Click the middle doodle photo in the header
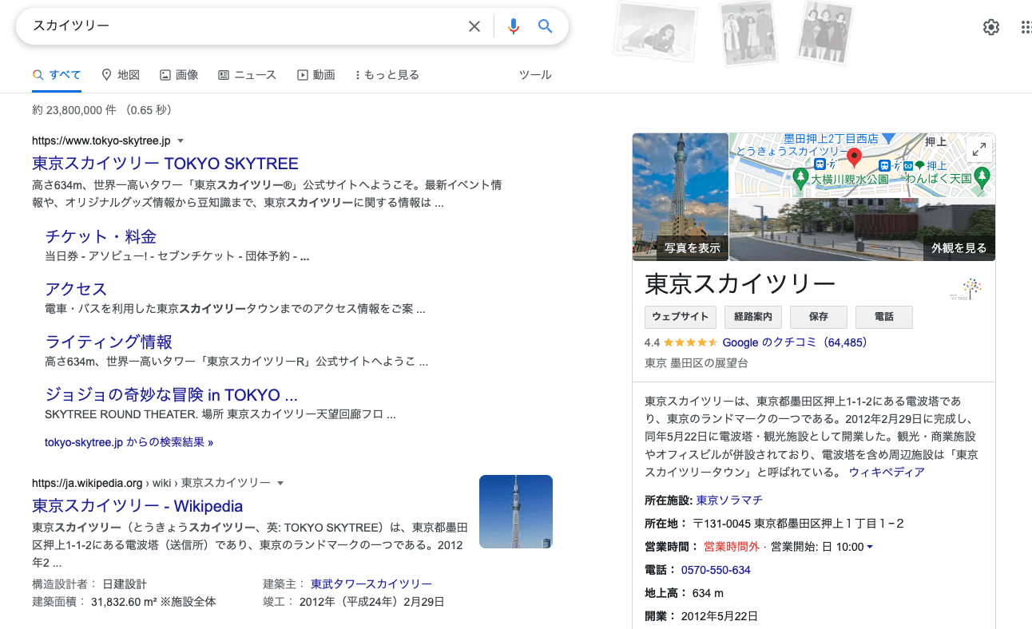The height and width of the screenshot is (629, 1032). 748,33
